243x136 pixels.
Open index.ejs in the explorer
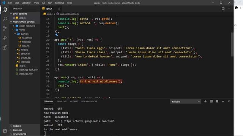coord(25,62)
